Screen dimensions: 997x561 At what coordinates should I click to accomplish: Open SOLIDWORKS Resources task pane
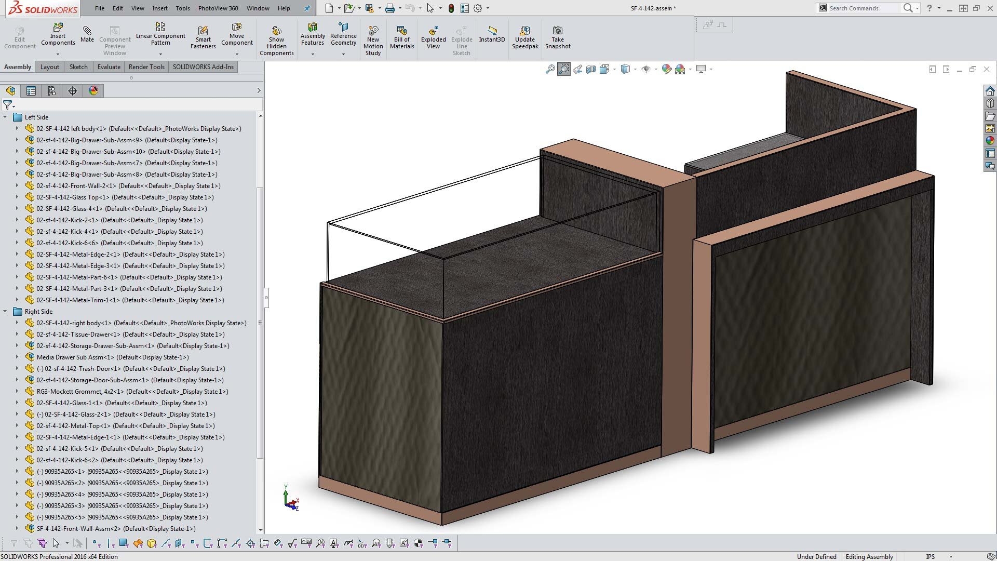990,91
